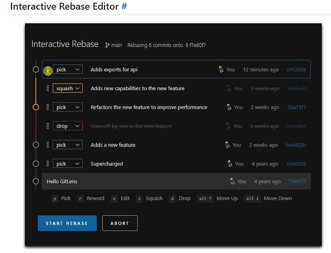Click the p key hint for Pick

[55, 198]
